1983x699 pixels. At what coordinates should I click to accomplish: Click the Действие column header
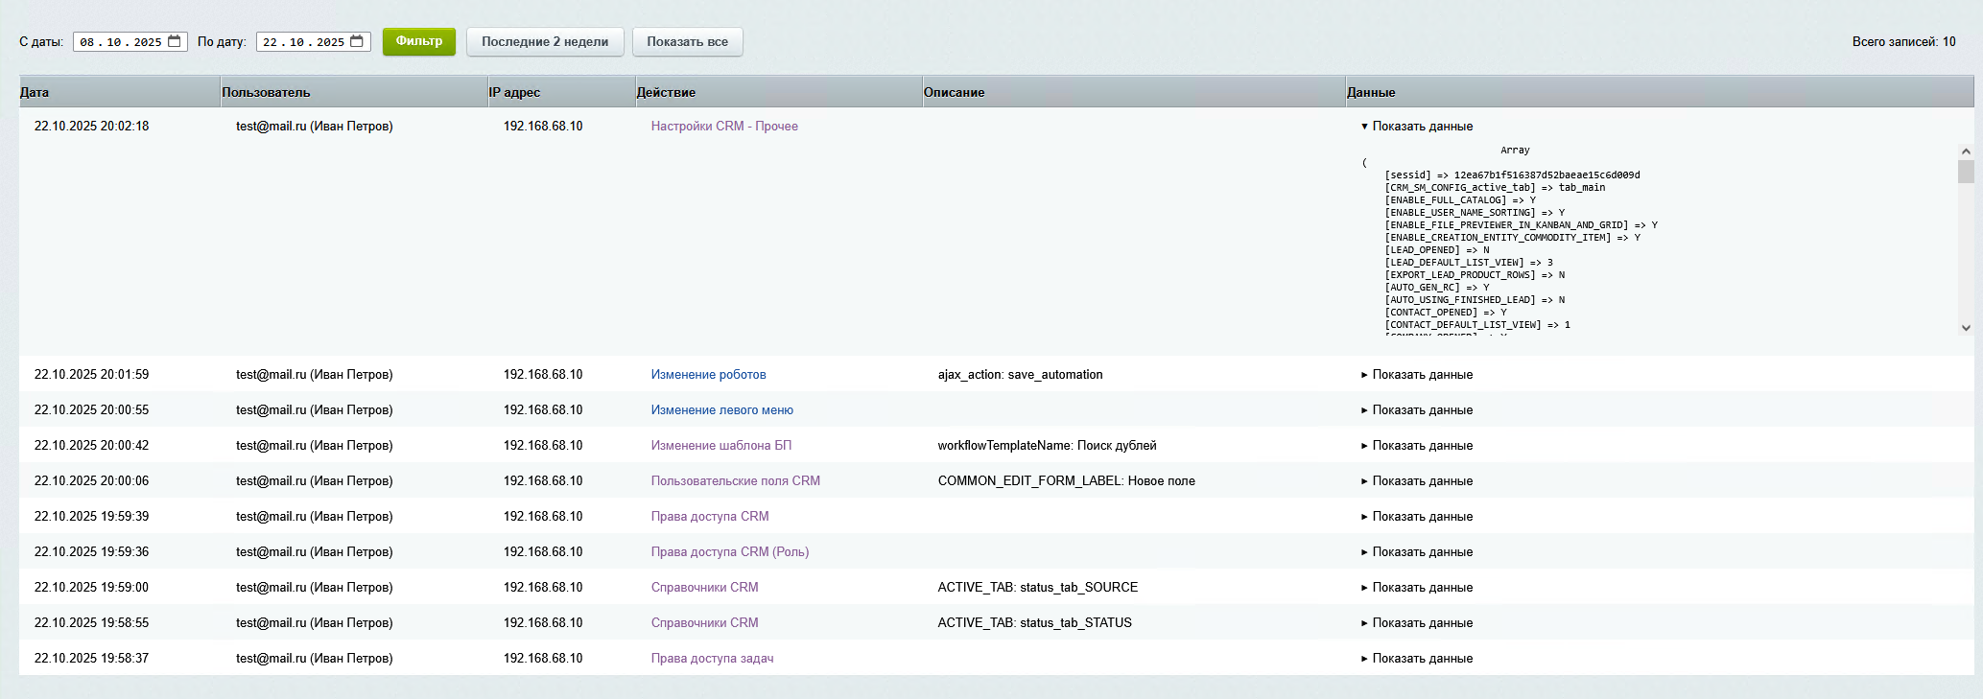(666, 93)
